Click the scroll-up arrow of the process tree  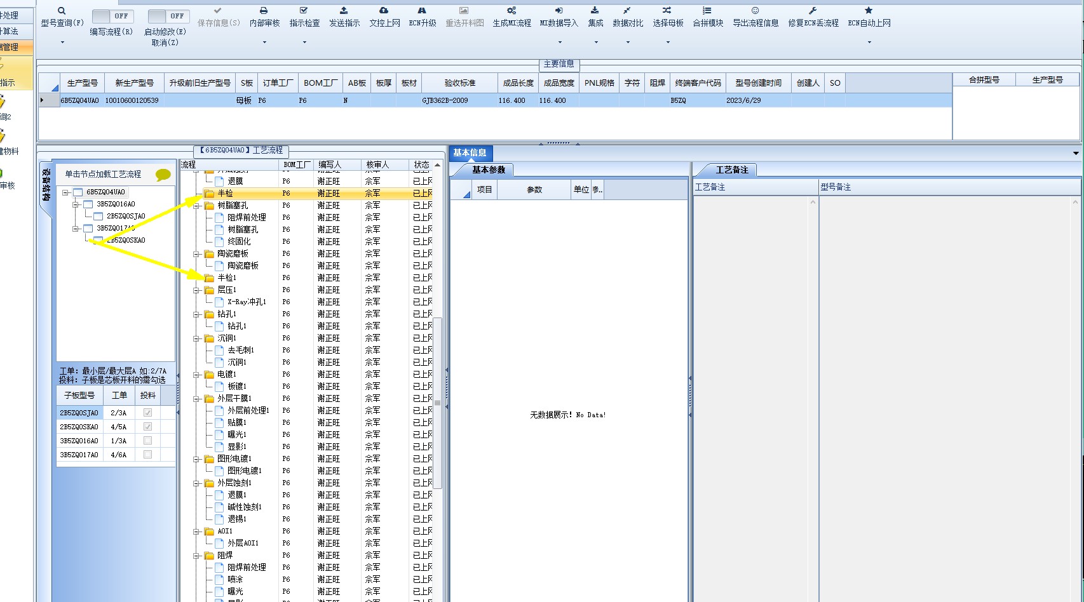pyautogui.click(x=437, y=165)
